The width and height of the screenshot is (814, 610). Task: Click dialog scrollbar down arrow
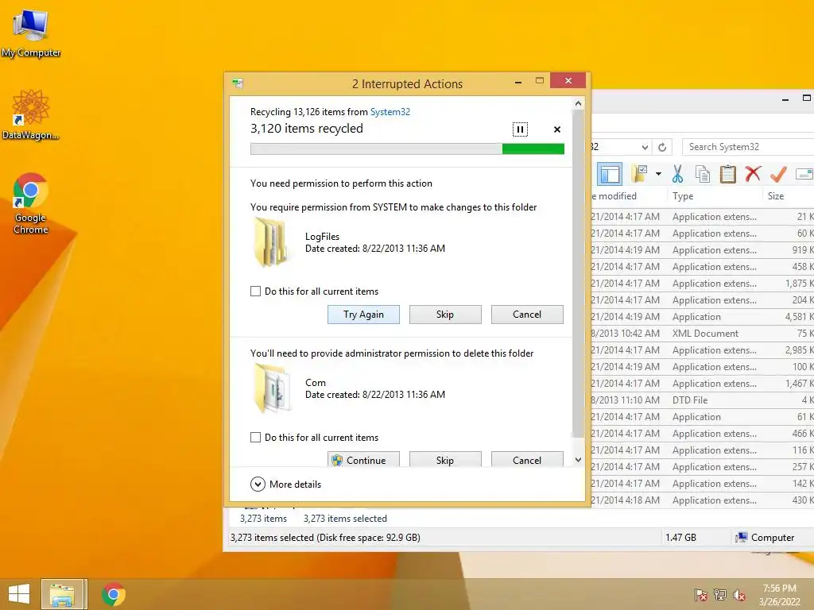click(x=578, y=460)
